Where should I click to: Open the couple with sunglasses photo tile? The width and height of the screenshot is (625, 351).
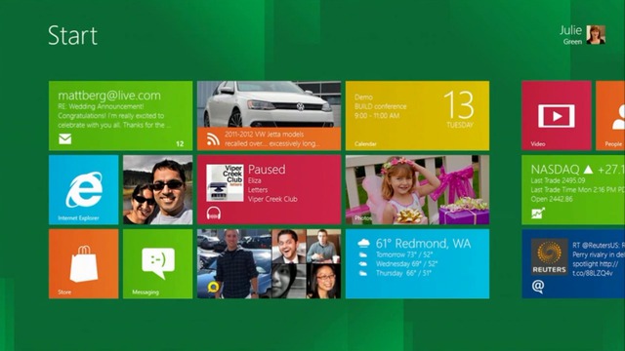[x=158, y=190]
